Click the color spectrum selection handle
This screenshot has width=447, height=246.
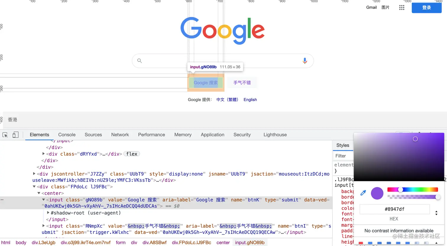415,139
